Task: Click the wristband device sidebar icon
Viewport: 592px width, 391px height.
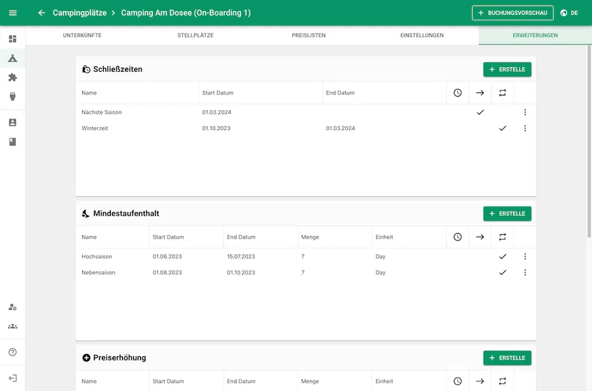Action: (12, 96)
